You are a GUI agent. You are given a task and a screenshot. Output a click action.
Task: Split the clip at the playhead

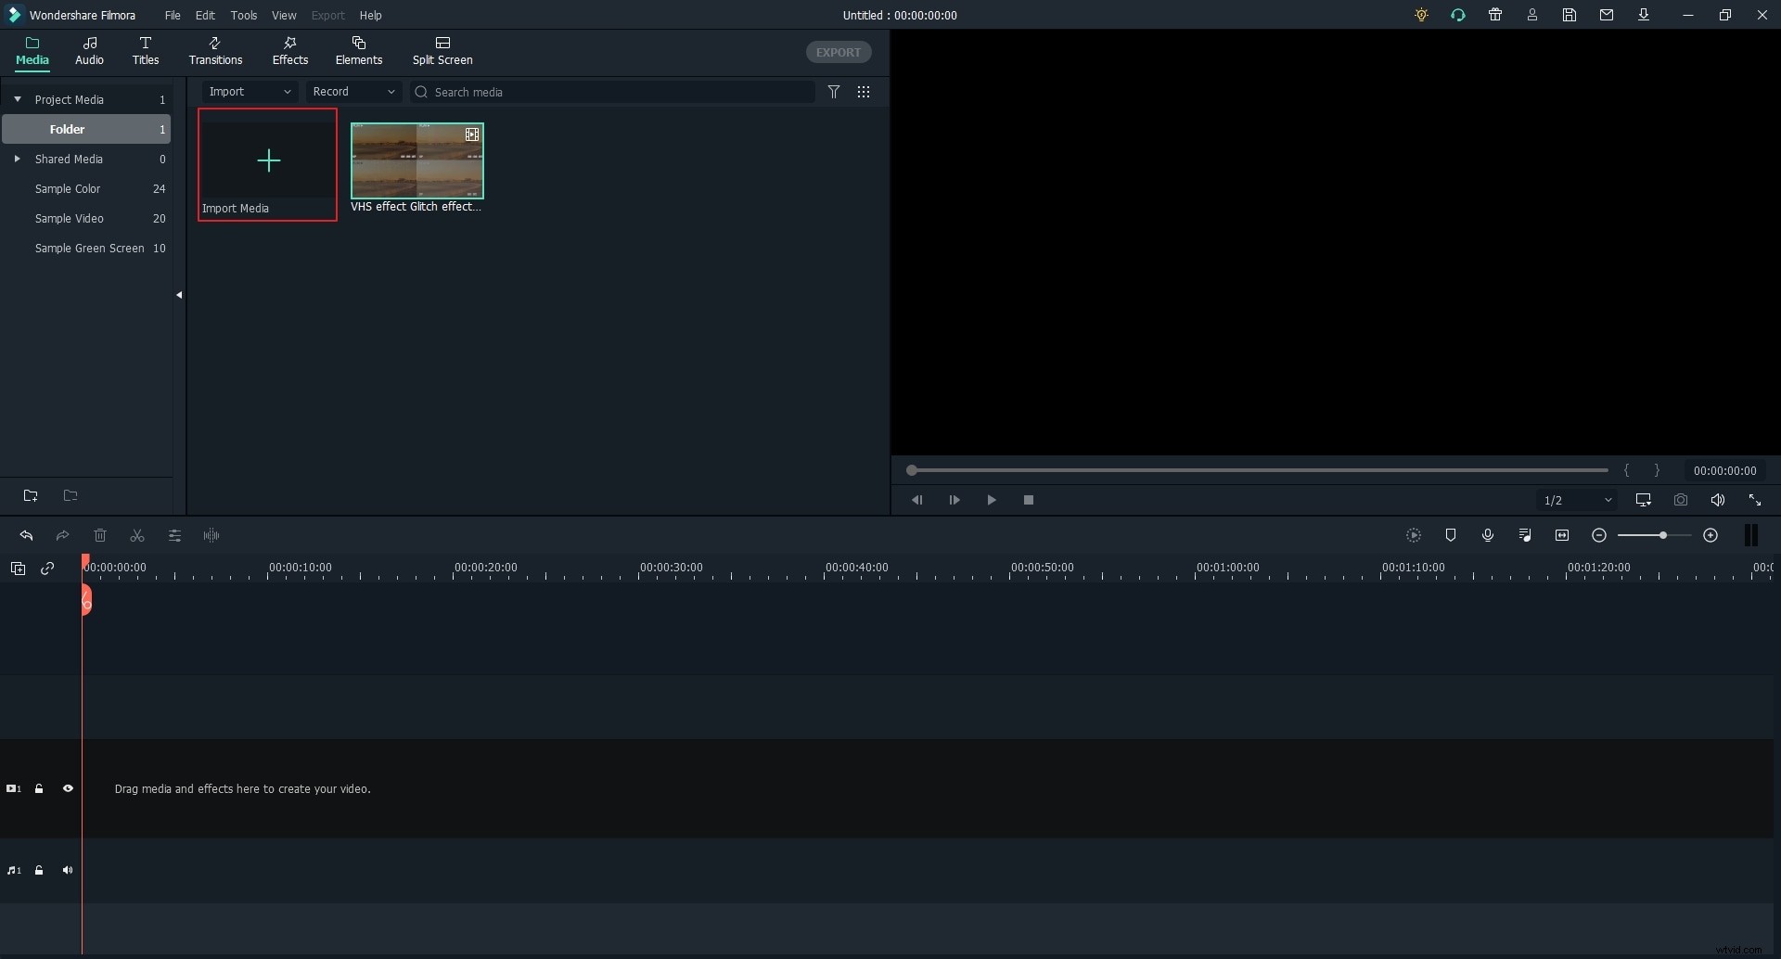[136, 535]
